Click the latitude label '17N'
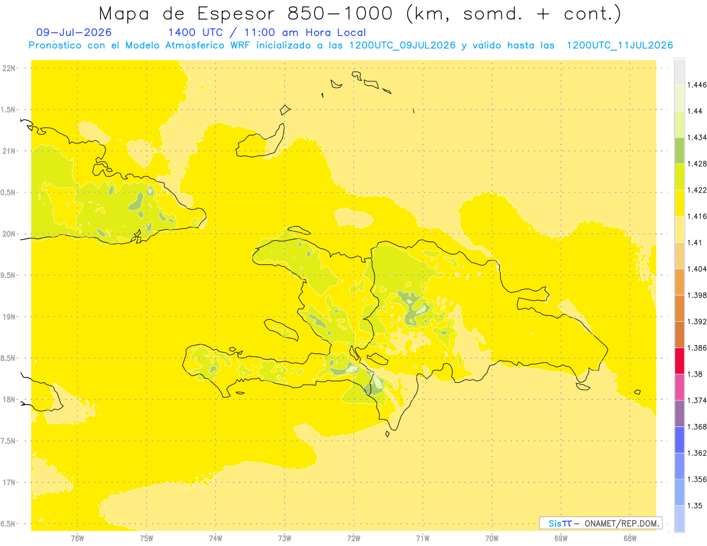This screenshot has width=707, height=546. pyautogui.click(x=9, y=483)
